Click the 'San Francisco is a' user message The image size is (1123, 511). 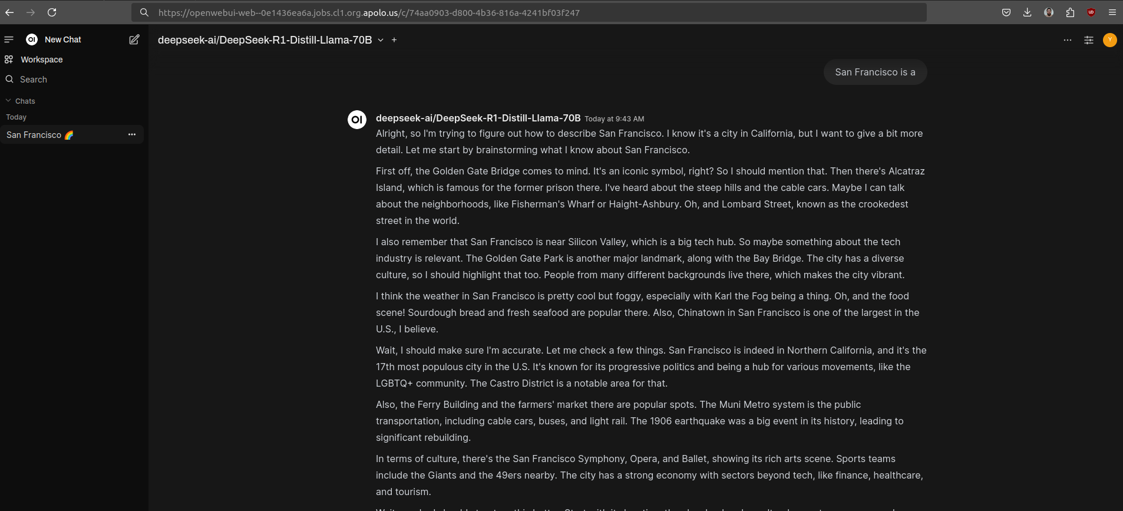pyautogui.click(x=875, y=72)
